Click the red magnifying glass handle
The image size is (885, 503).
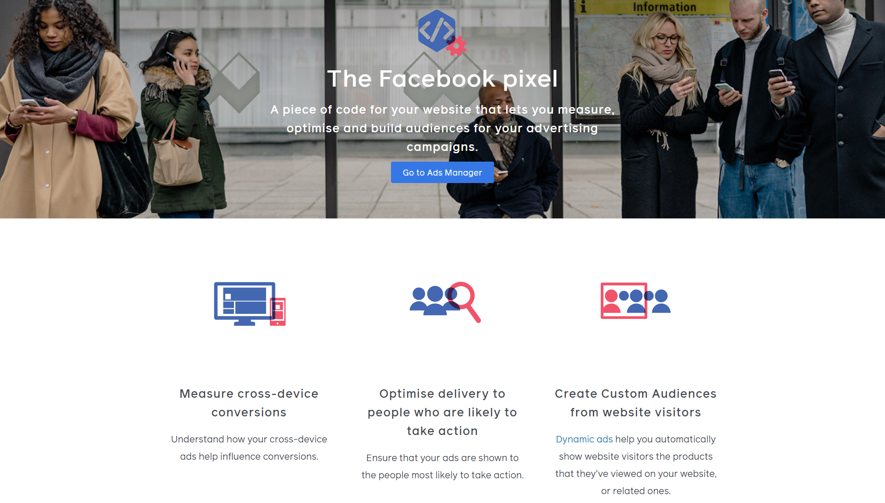coord(473,313)
